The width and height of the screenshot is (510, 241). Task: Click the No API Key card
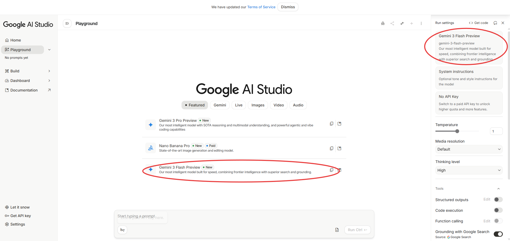pos(469,103)
